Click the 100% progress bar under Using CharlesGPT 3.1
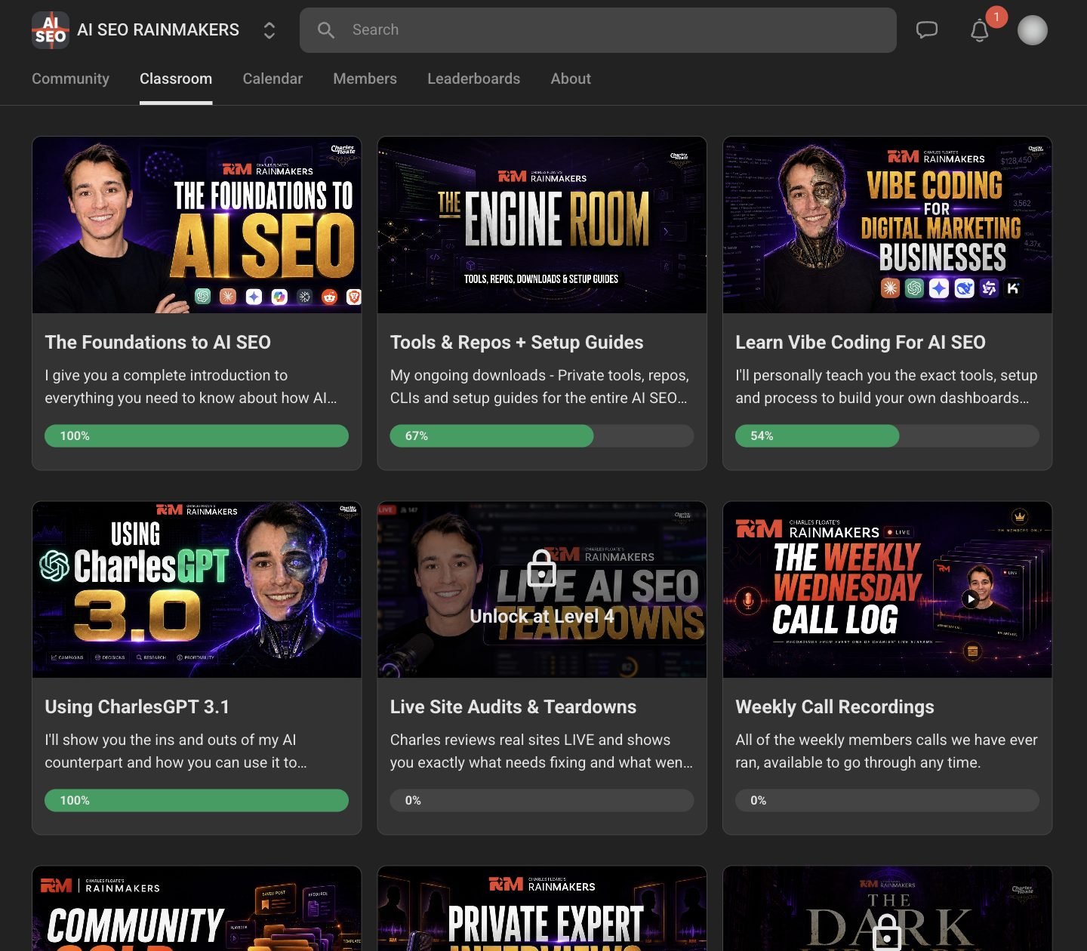This screenshot has width=1087, height=951. [x=196, y=800]
